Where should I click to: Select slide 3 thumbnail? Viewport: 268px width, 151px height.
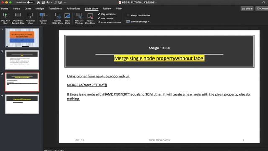22,82
